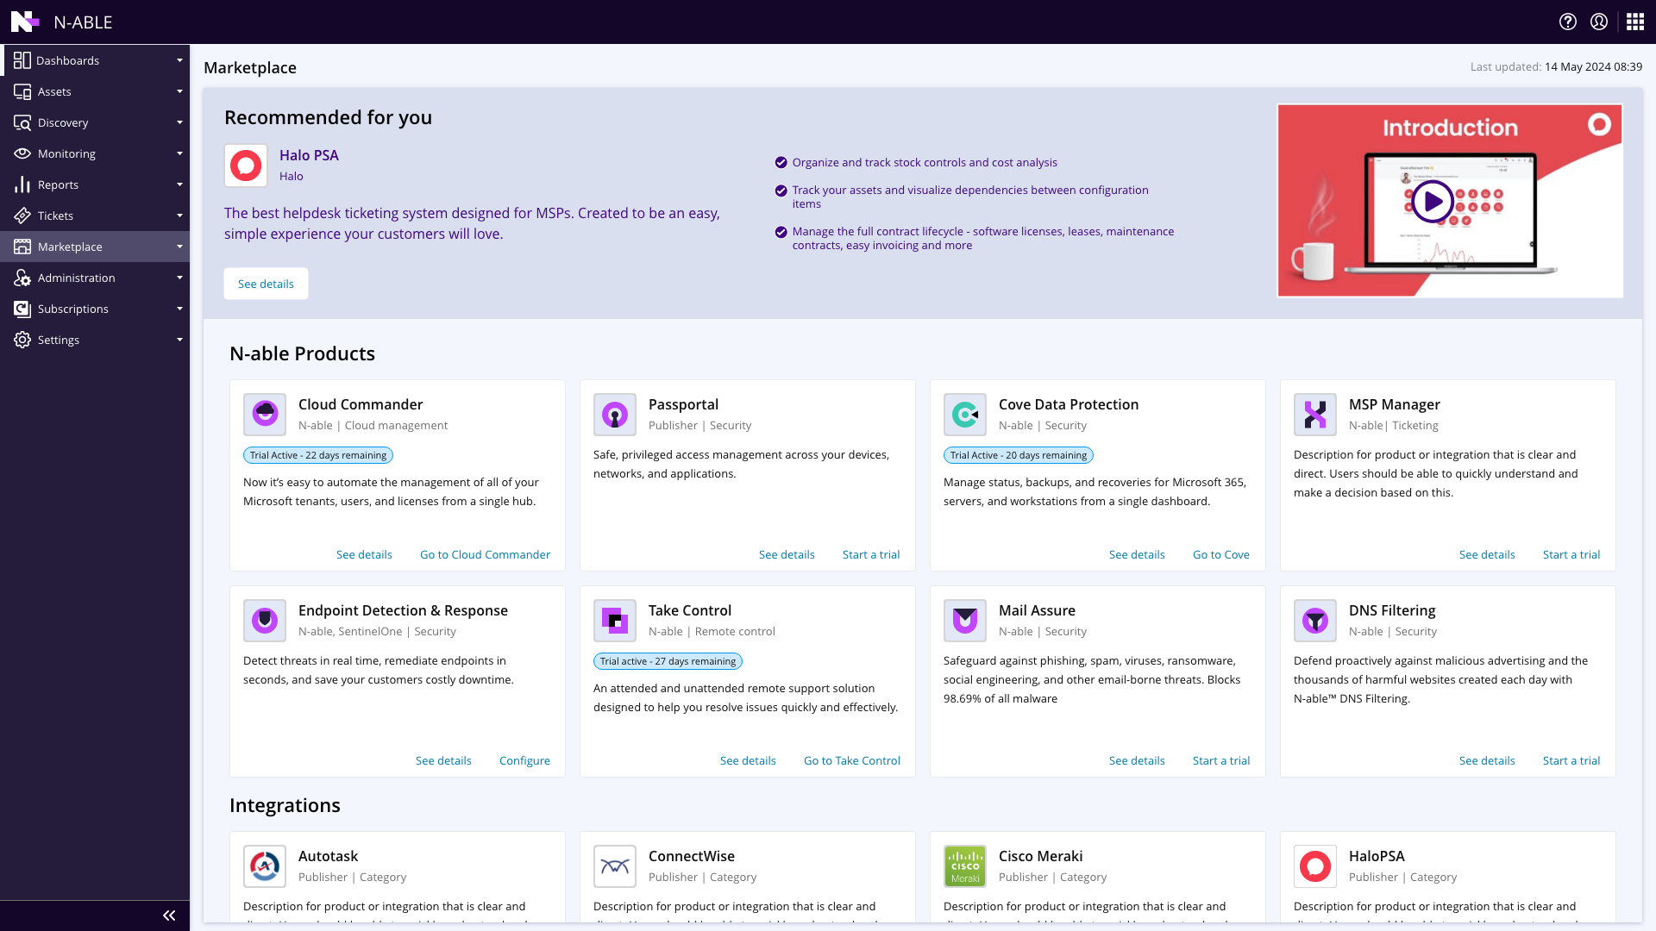Click Trial Active 22 days remaining badge
This screenshot has width=1656, height=931.
[318, 455]
